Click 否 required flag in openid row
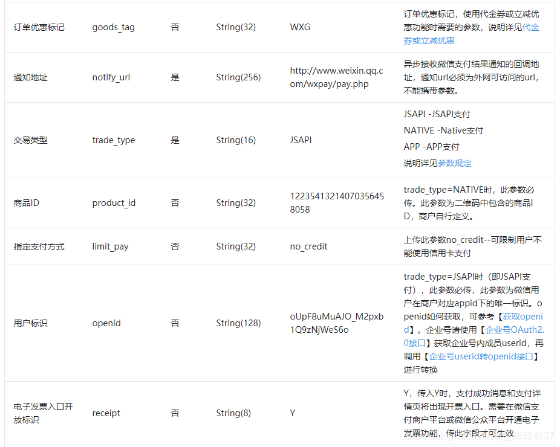This screenshot has width=560, height=447. tap(175, 323)
